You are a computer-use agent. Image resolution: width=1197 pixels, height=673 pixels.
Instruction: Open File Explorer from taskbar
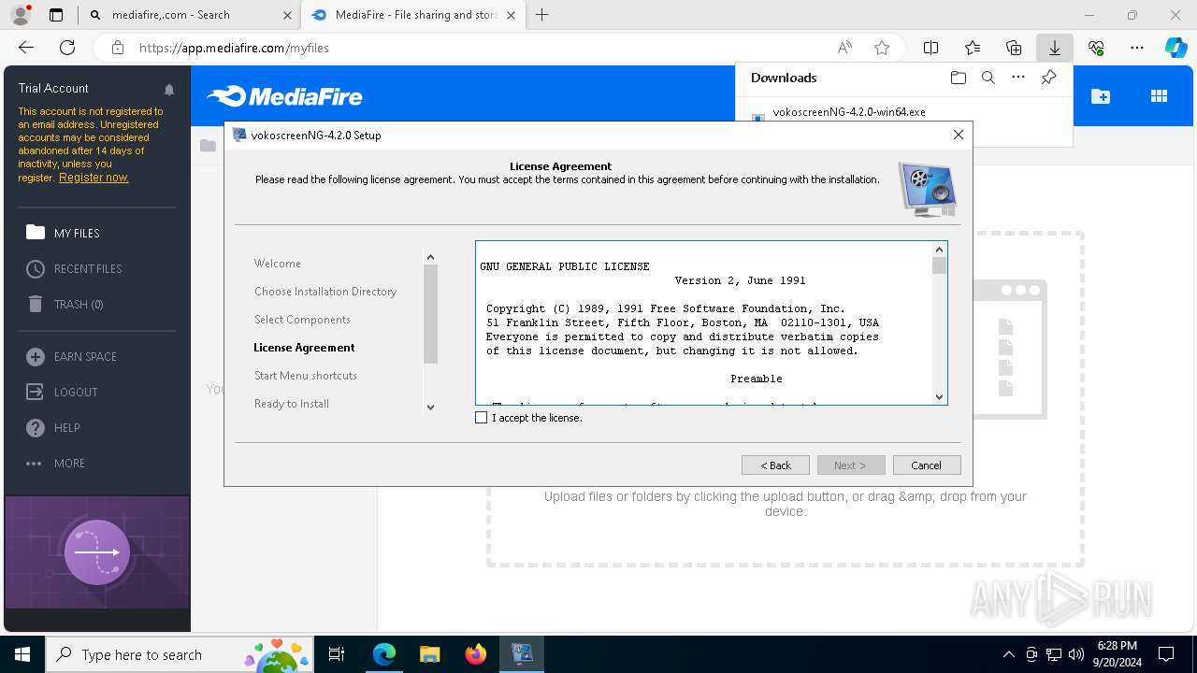pyautogui.click(x=429, y=654)
